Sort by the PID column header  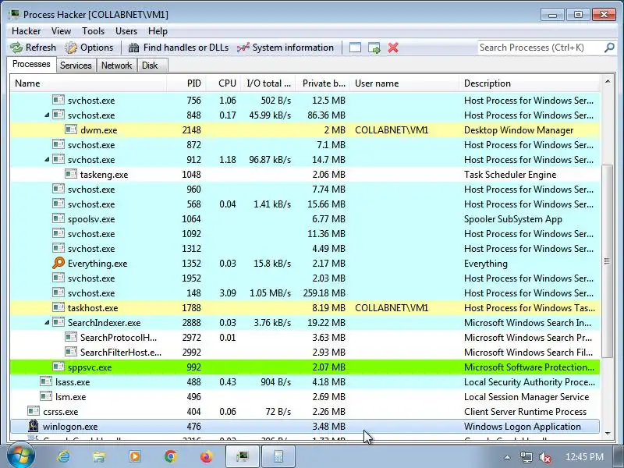click(x=186, y=83)
